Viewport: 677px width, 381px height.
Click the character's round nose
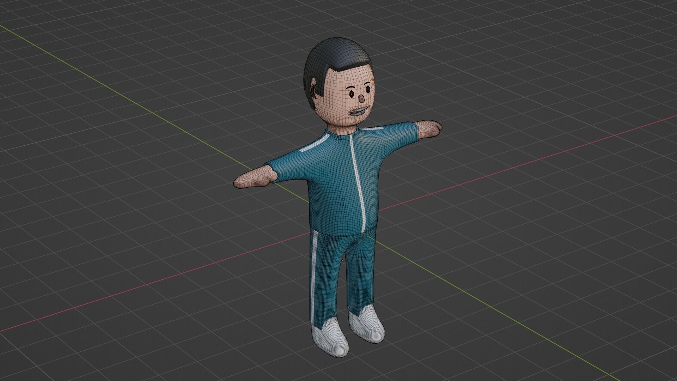point(362,99)
